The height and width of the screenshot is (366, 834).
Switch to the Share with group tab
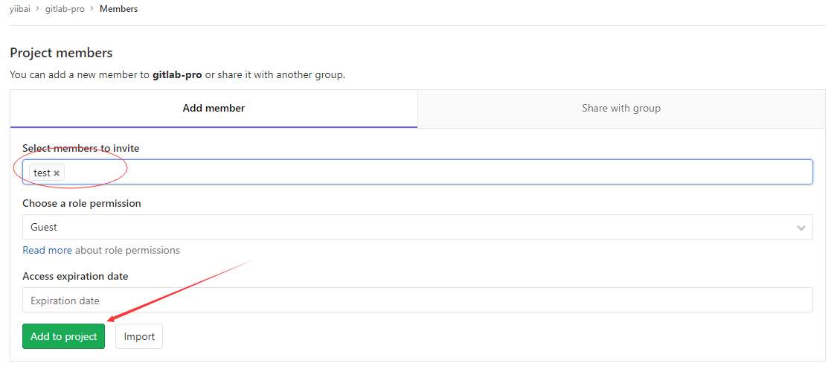click(621, 109)
